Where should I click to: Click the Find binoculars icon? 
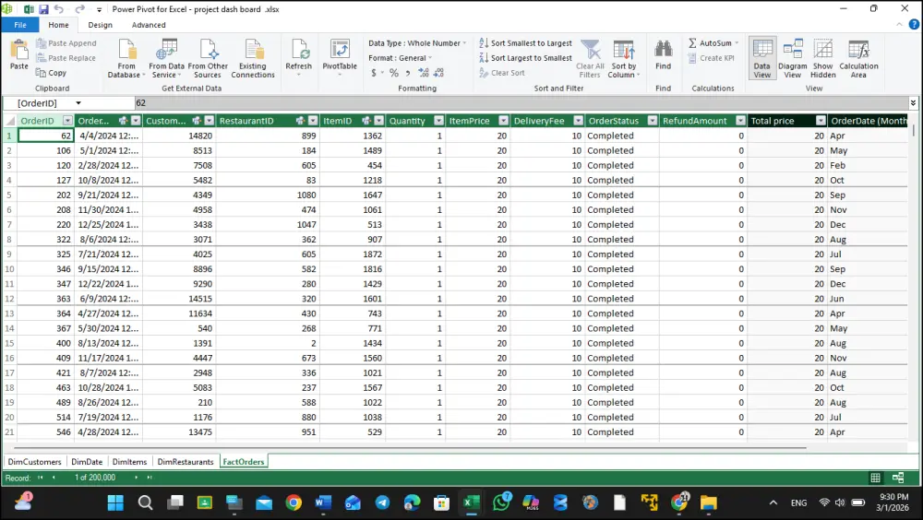pos(664,50)
